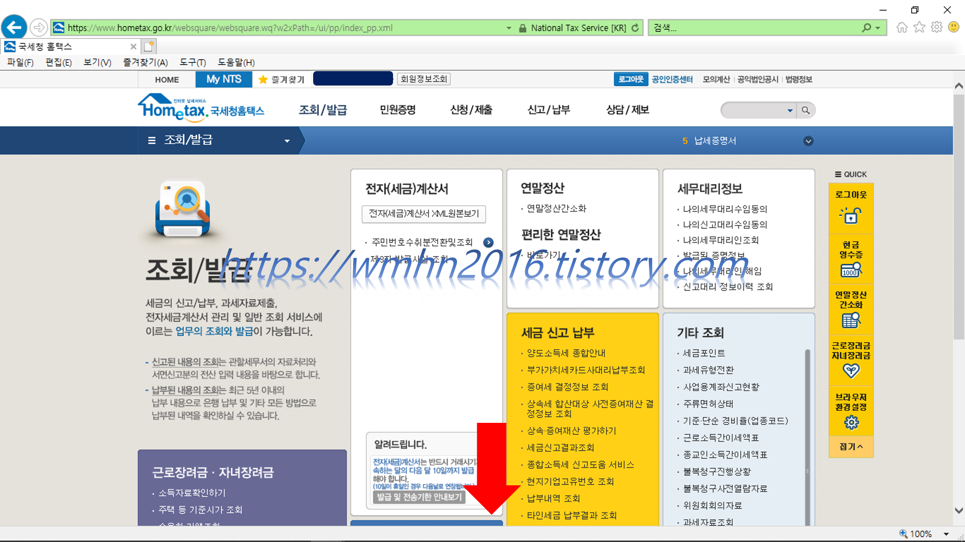Open a new browser tab
The image size is (965, 542).
149,46
